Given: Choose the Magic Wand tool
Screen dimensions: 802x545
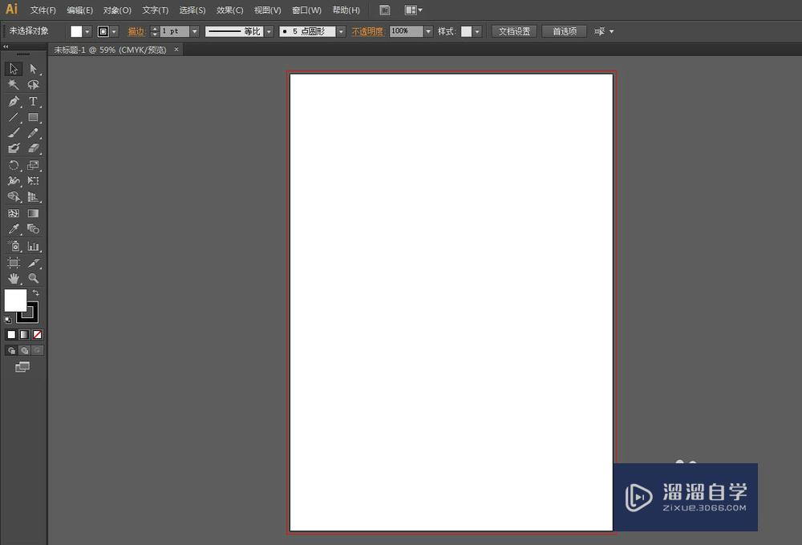Looking at the screenshot, I should point(14,85).
